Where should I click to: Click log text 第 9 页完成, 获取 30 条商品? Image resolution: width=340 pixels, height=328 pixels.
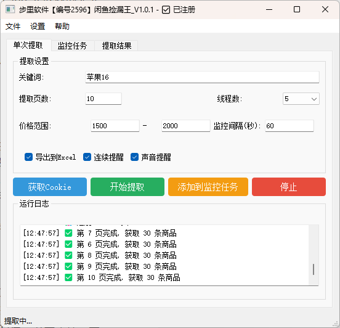tap(126, 266)
